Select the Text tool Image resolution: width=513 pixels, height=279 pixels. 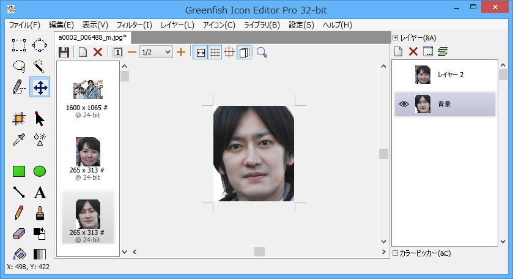pyautogui.click(x=40, y=192)
